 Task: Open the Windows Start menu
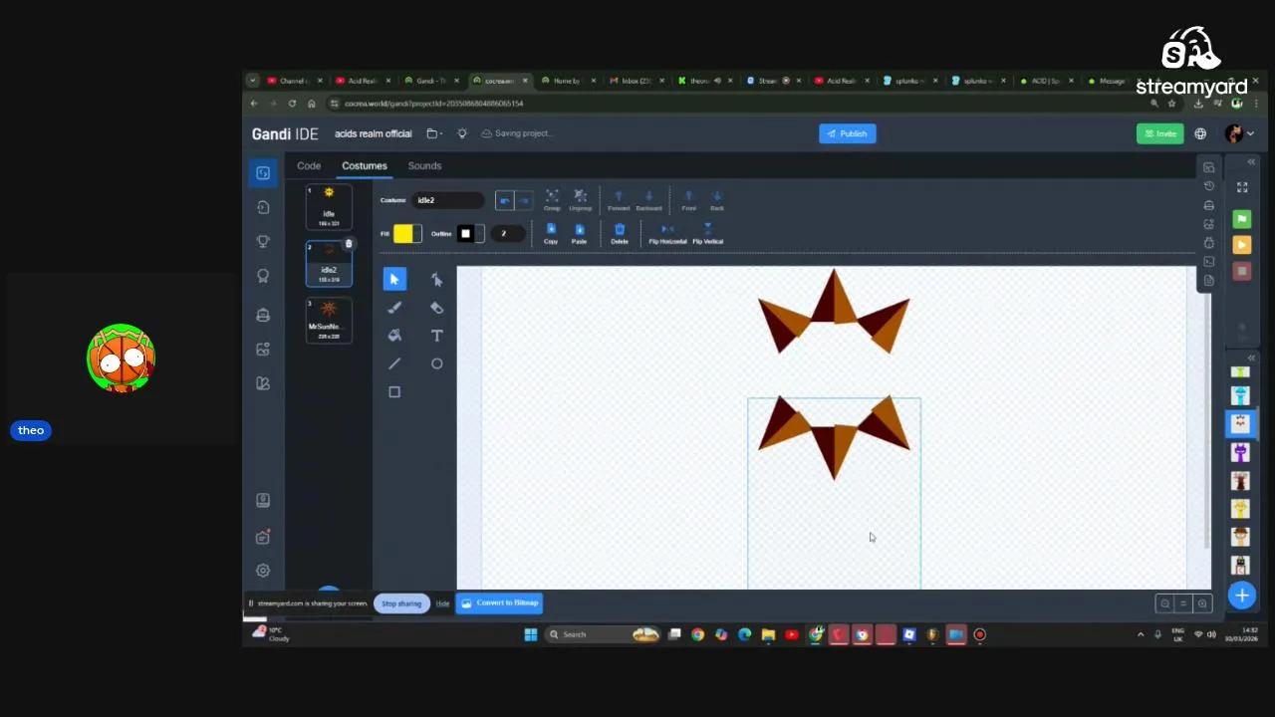point(531,634)
